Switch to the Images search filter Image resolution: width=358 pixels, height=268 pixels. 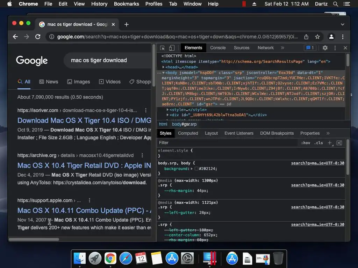(79, 82)
